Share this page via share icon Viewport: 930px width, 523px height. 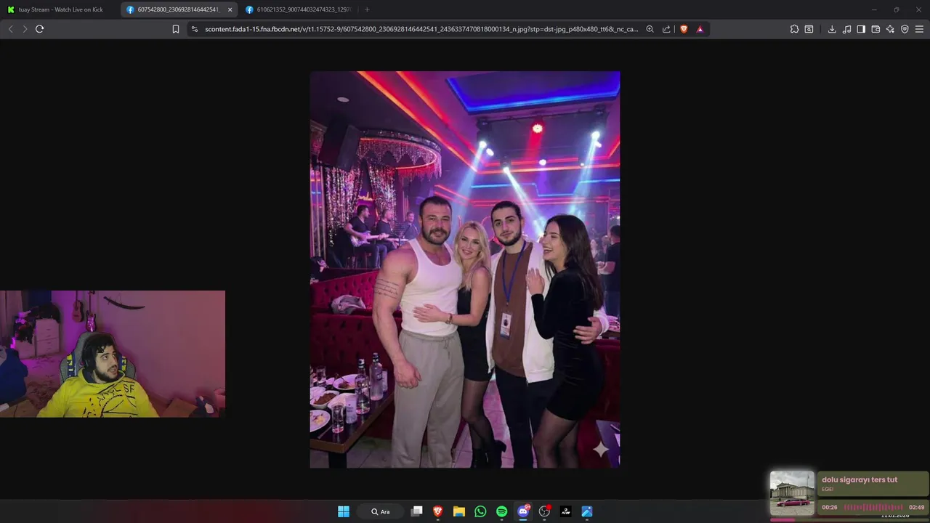pyautogui.click(x=666, y=29)
